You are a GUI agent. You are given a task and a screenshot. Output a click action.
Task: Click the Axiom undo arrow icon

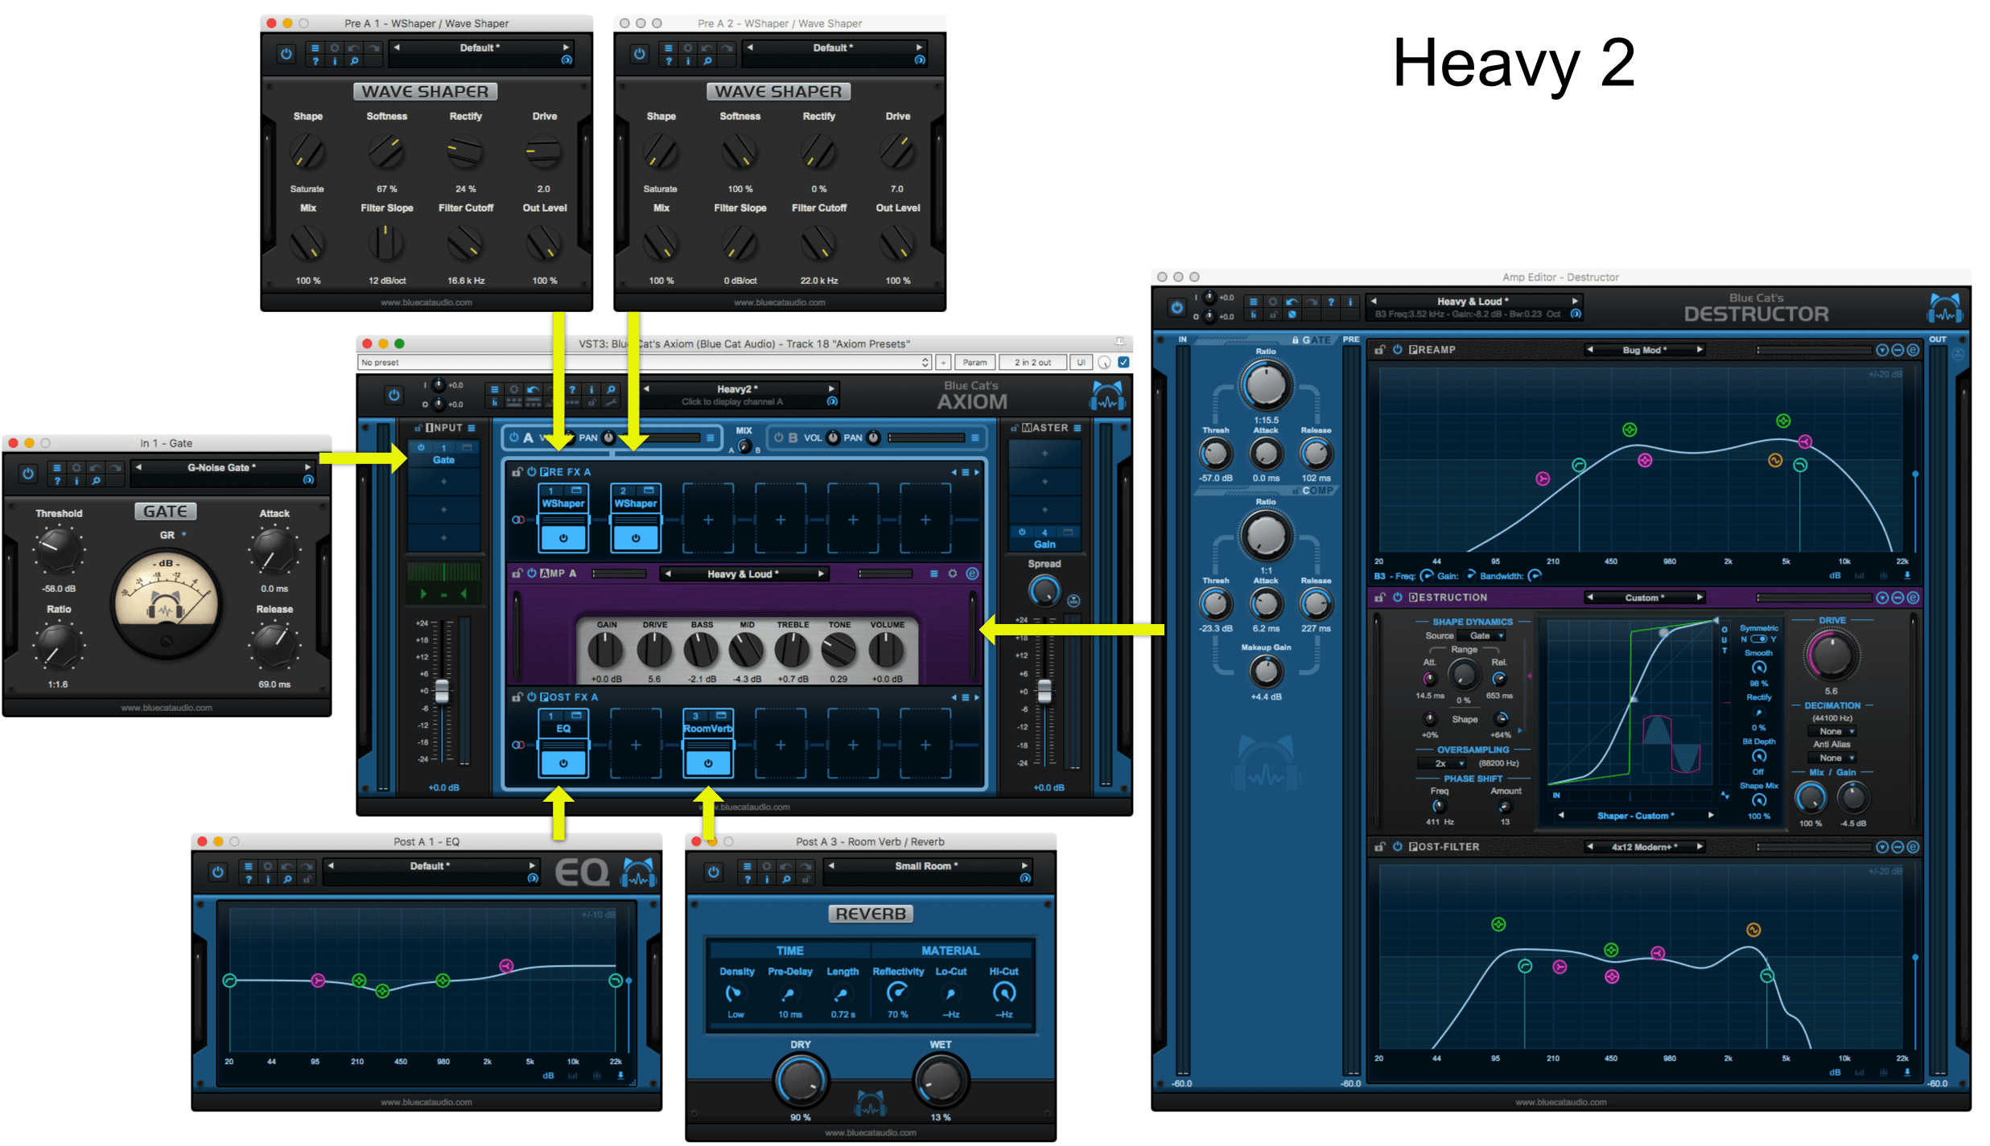(533, 389)
